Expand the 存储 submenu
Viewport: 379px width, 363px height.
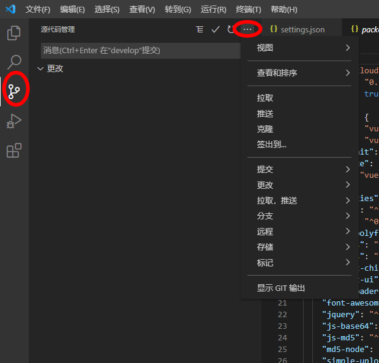pyautogui.click(x=299, y=247)
